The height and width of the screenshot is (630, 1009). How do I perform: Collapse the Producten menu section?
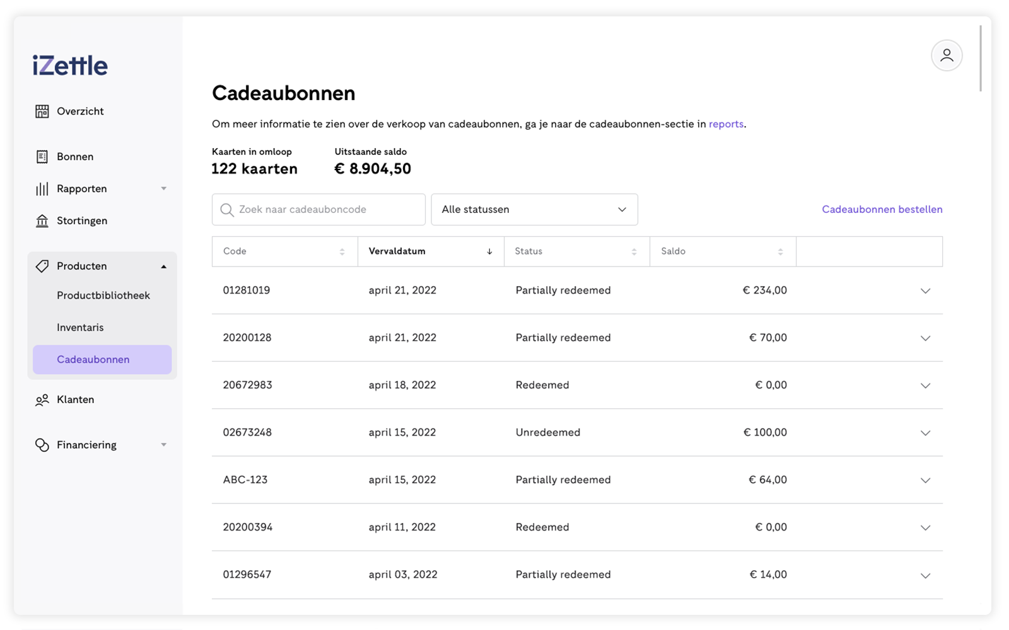[x=164, y=266]
